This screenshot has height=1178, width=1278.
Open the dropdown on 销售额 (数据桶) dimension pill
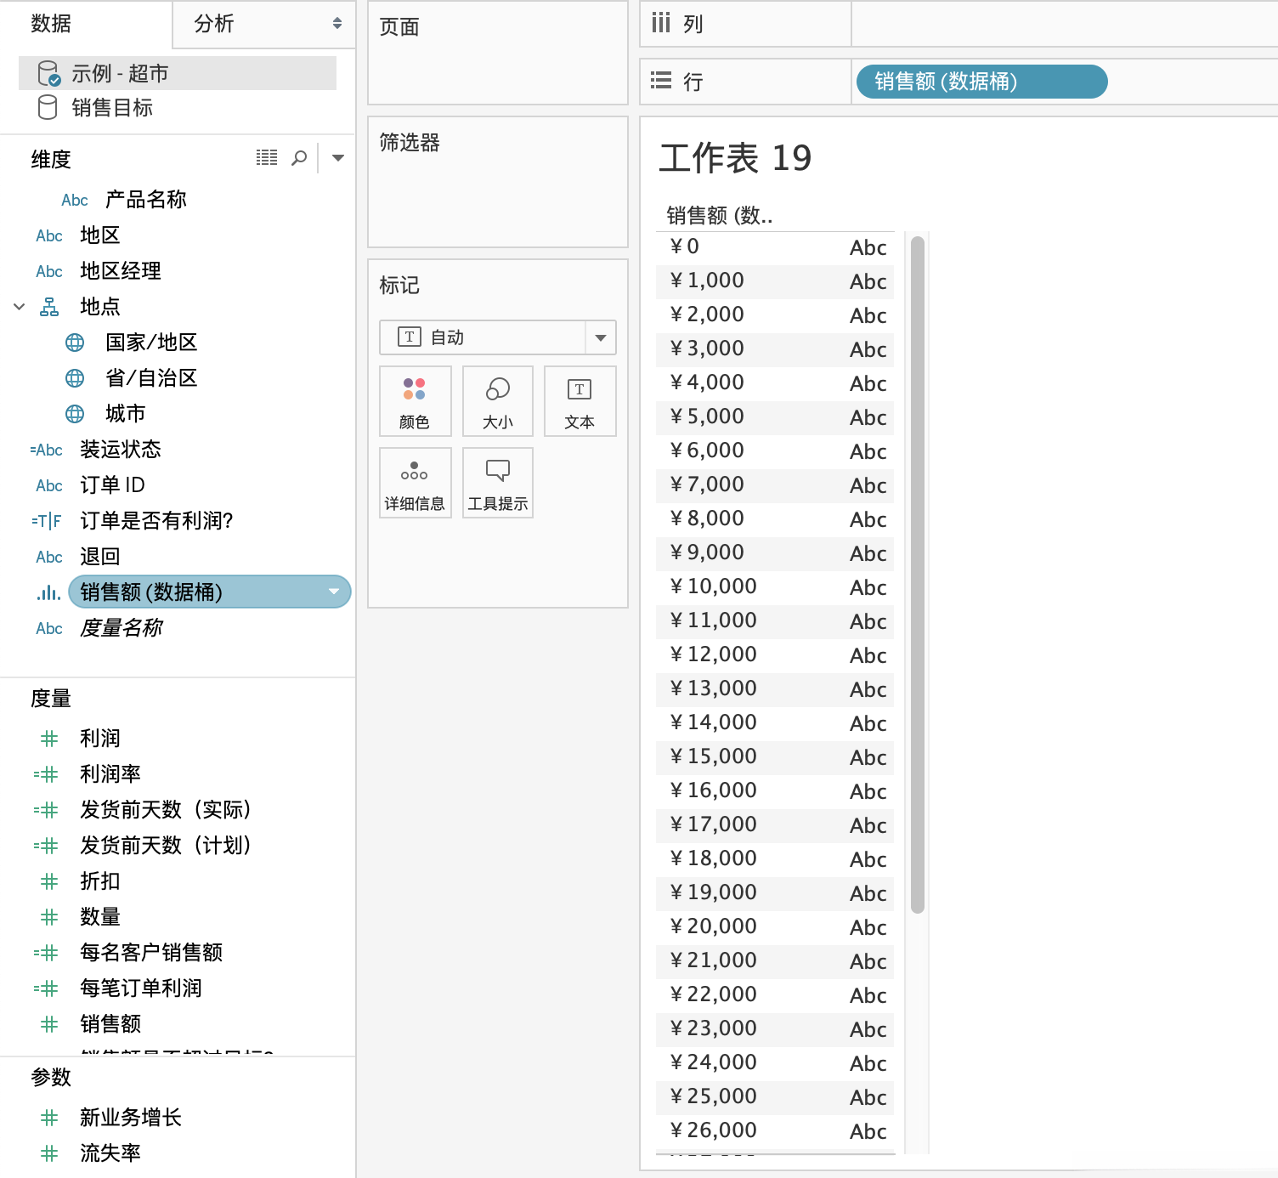click(x=334, y=592)
